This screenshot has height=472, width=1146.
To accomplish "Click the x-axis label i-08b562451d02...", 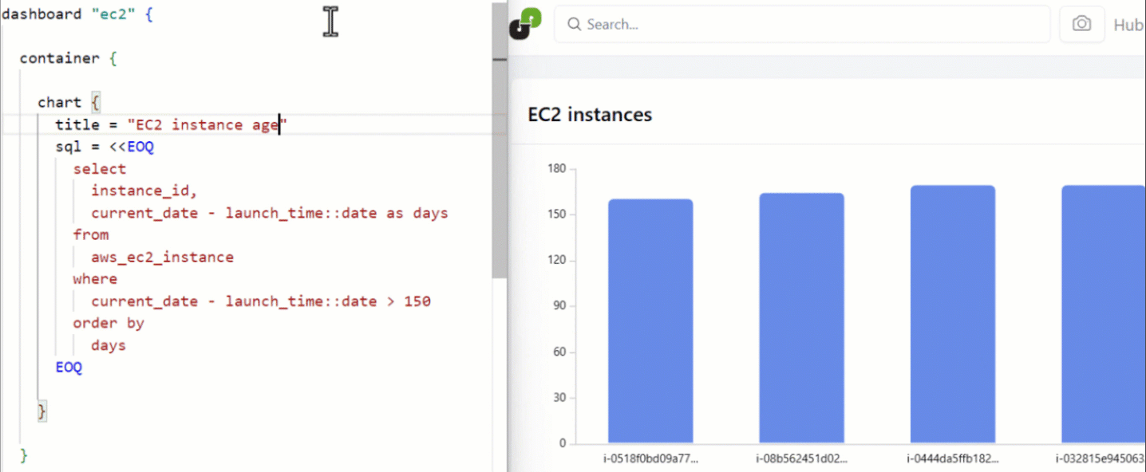I will 801,458.
